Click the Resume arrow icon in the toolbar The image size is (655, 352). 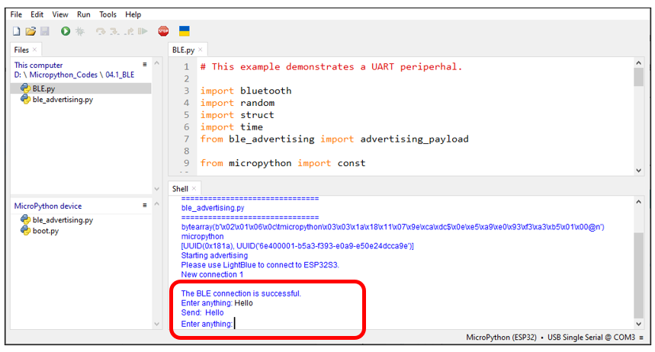click(143, 31)
